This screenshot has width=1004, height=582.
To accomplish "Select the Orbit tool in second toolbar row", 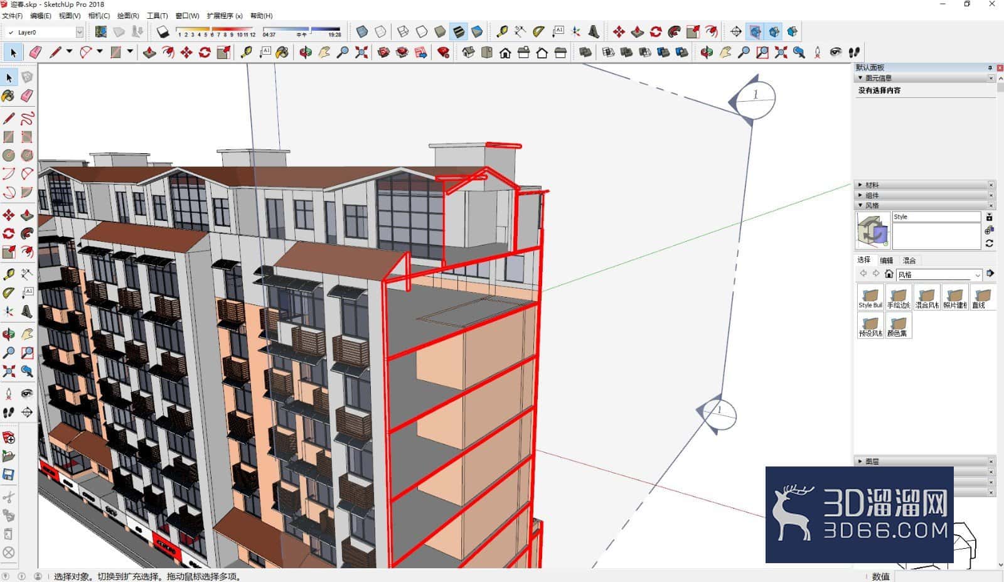I will click(x=306, y=52).
